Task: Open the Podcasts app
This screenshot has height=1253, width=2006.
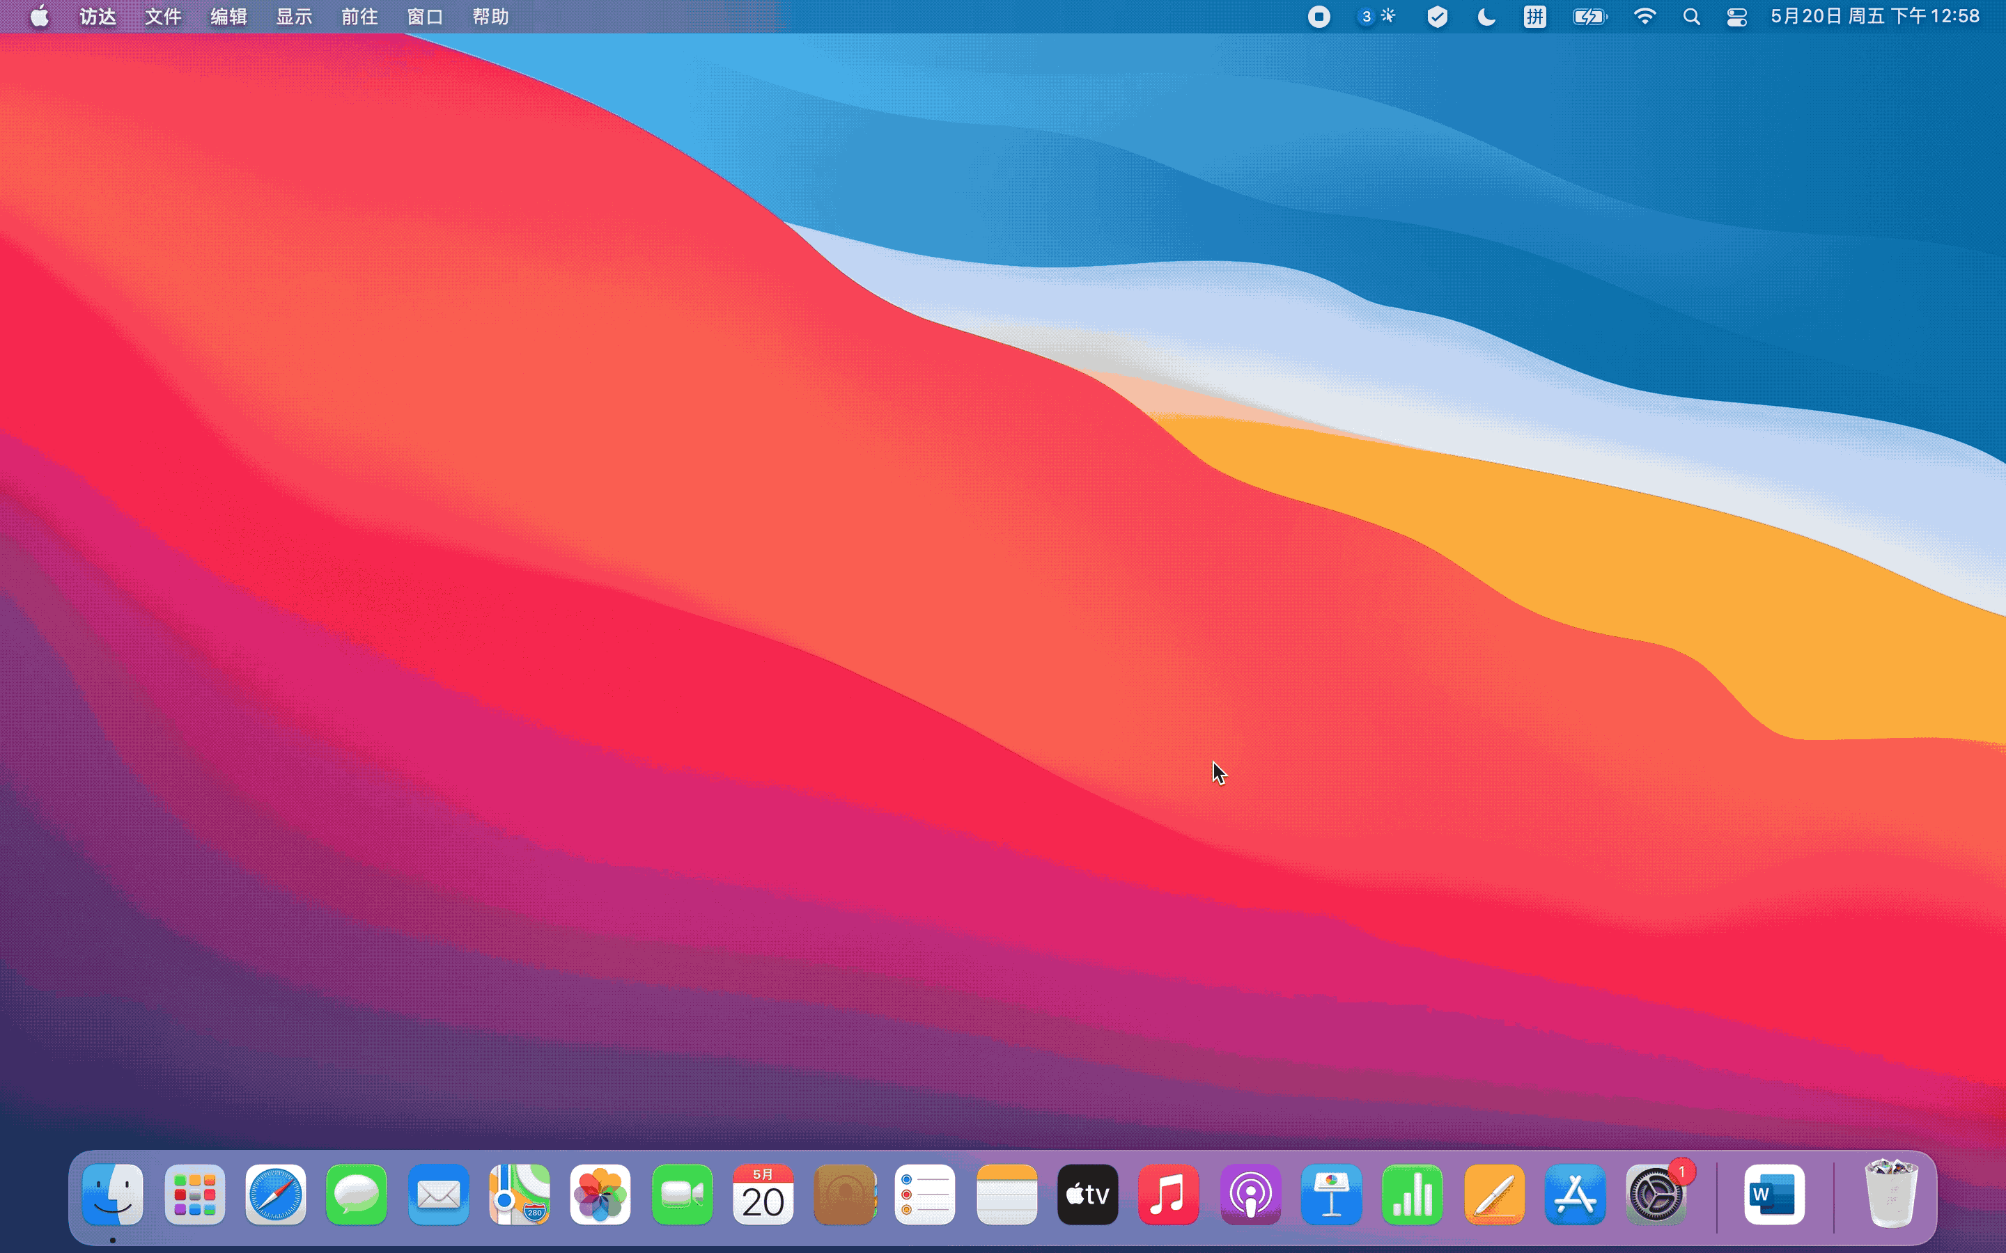Action: click(1250, 1194)
